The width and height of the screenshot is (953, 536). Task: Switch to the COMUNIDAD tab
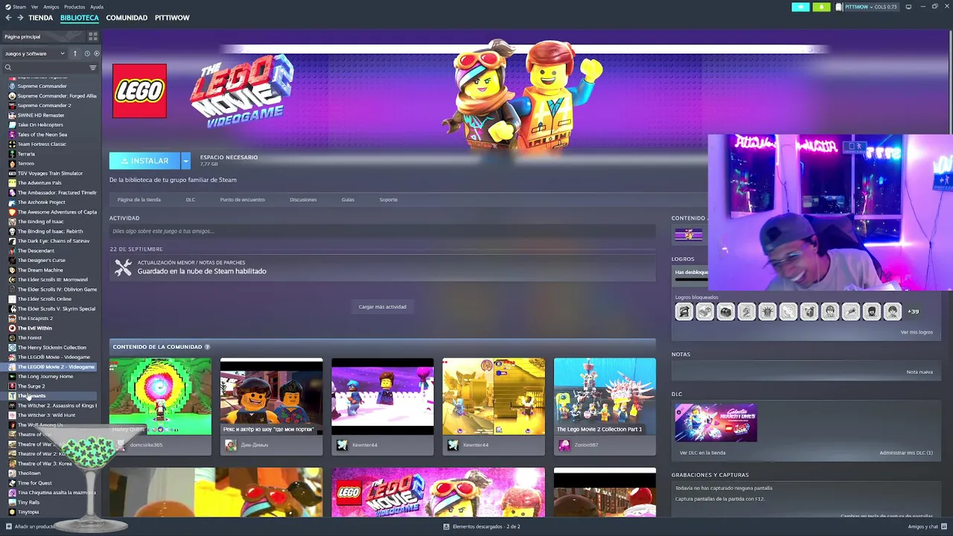[127, 17]
